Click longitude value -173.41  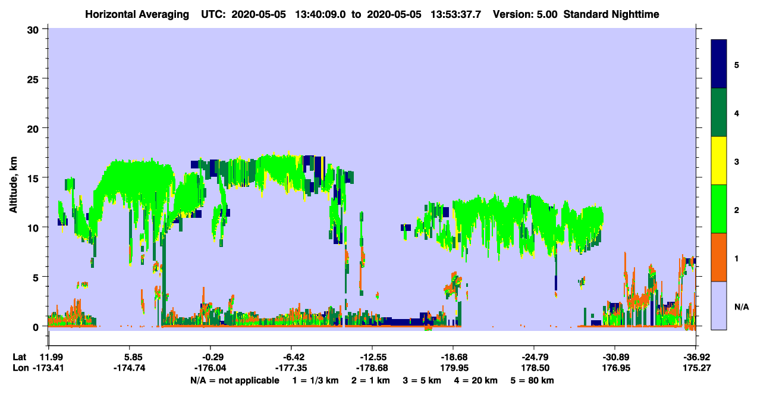click(49, 368)
